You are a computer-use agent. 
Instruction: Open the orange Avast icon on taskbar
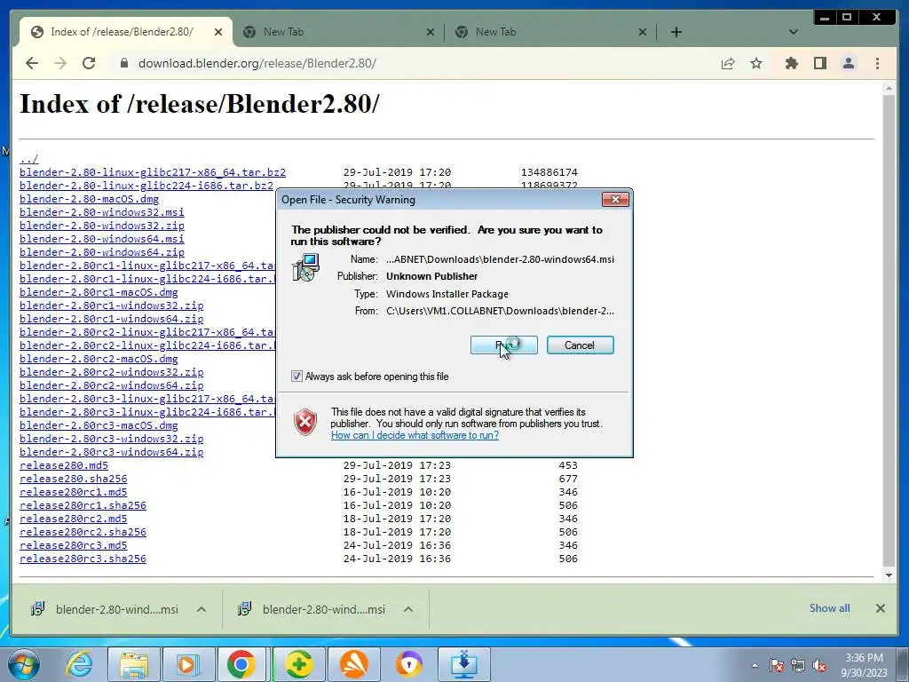(353, 664)
